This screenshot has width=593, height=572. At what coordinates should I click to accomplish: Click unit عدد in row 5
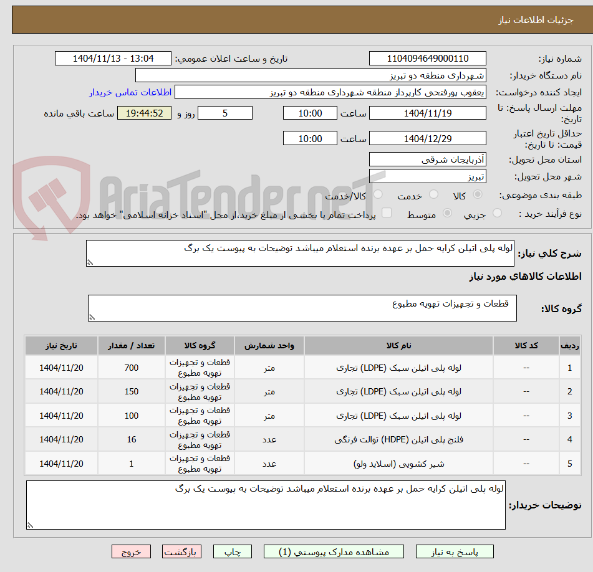point(269,464)
